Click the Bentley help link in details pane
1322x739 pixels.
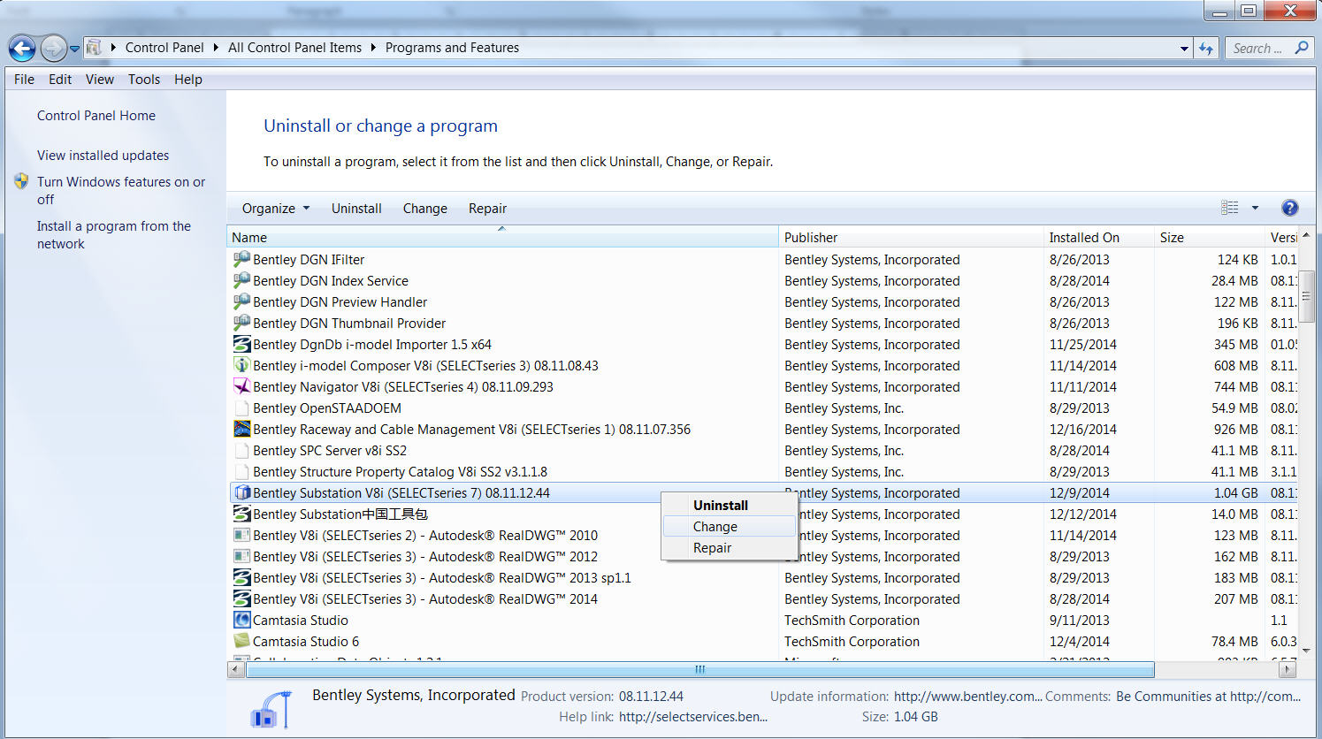[x=693, y=717]
